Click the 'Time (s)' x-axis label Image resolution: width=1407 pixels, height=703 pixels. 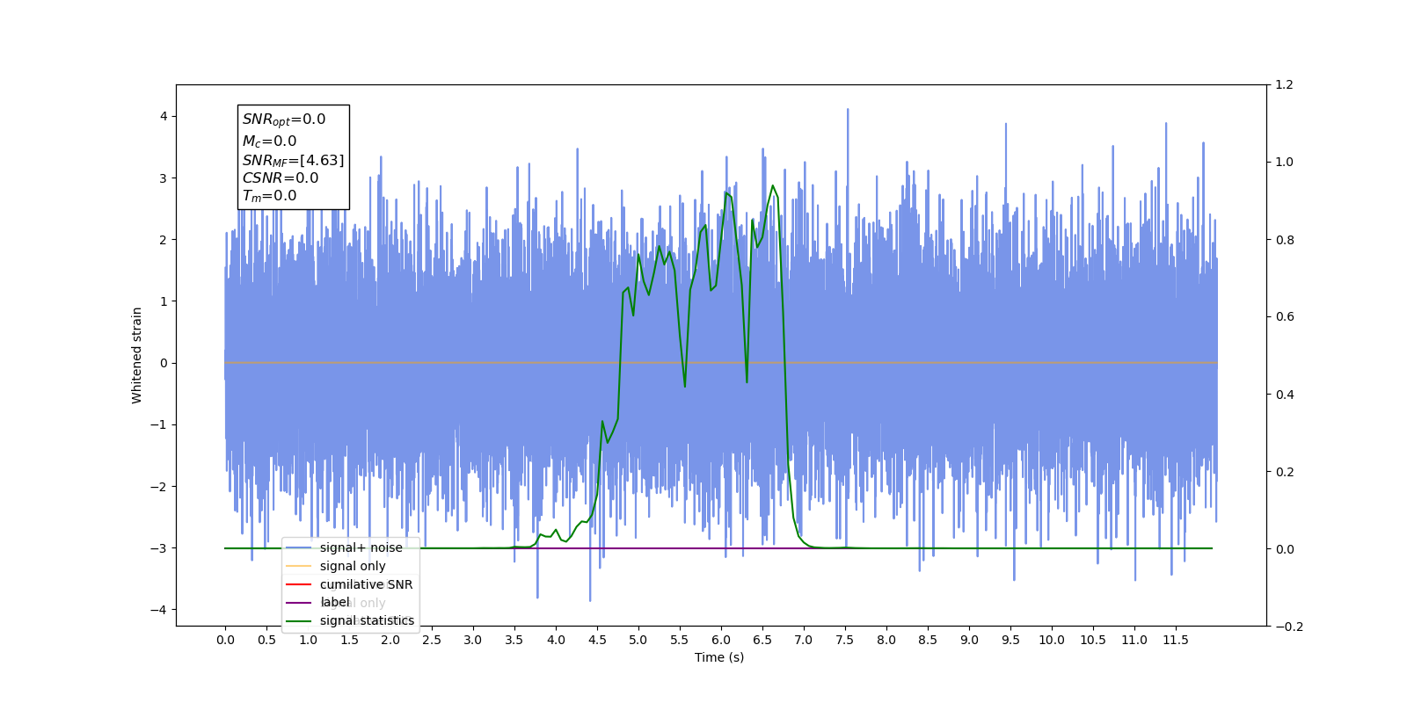pos(719,657)
